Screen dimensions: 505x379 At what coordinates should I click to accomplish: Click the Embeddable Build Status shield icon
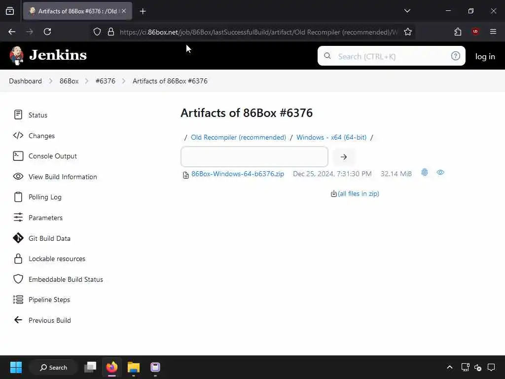coord(18,279)
